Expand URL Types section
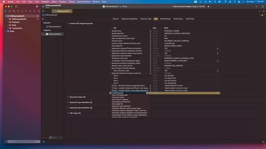266x149 pixels. tap(68, 113)
